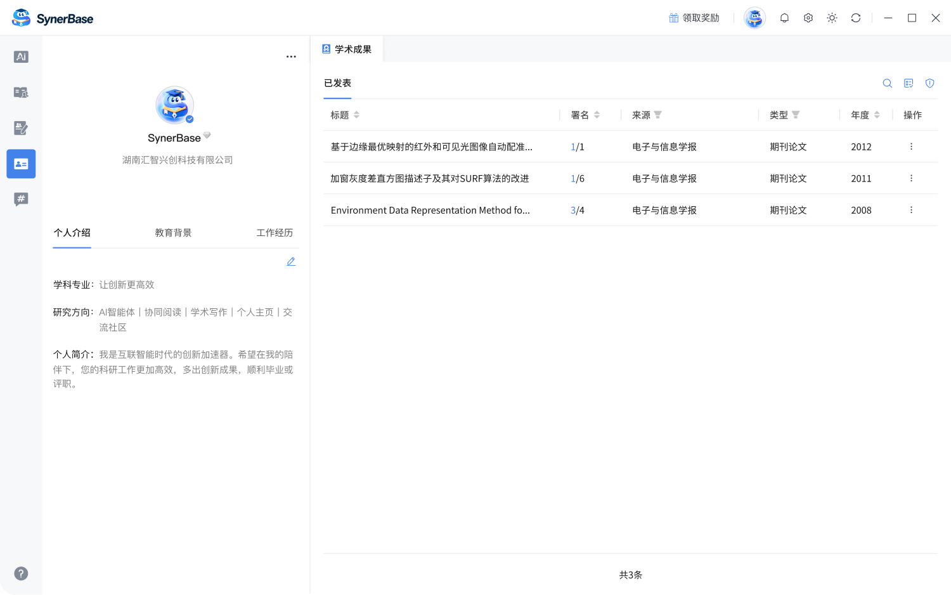
Task: Click the 领取奖励 gift button
Action: 694,18
